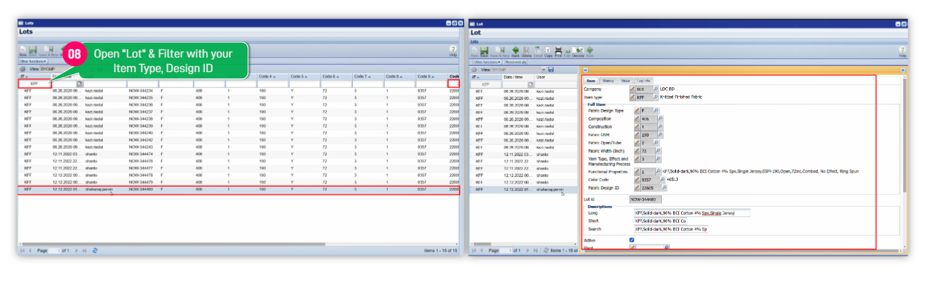
Task: Open date picker in Lot window date filter
Action: coord(530,84)
